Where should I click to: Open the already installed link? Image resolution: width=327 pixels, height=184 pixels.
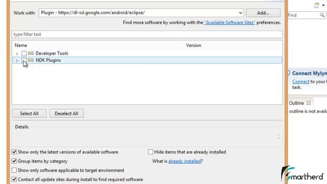point(184,161)
